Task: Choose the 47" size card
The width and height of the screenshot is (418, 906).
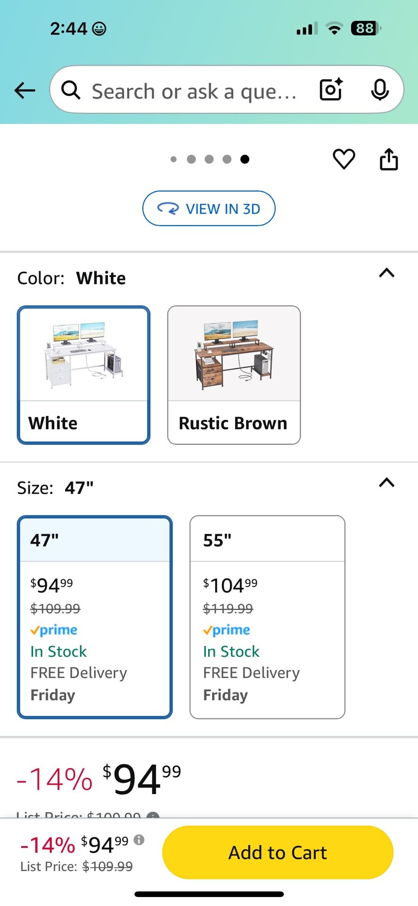Action: tap(95, 617)
